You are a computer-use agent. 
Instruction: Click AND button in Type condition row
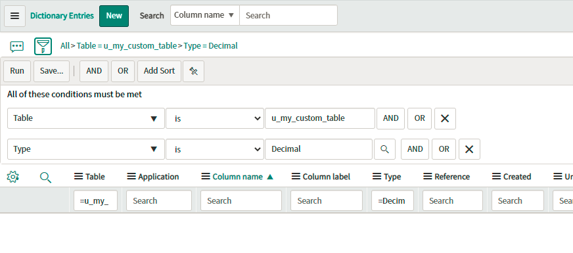click(x=415, y=149)
